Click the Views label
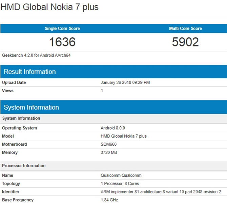 8,90
